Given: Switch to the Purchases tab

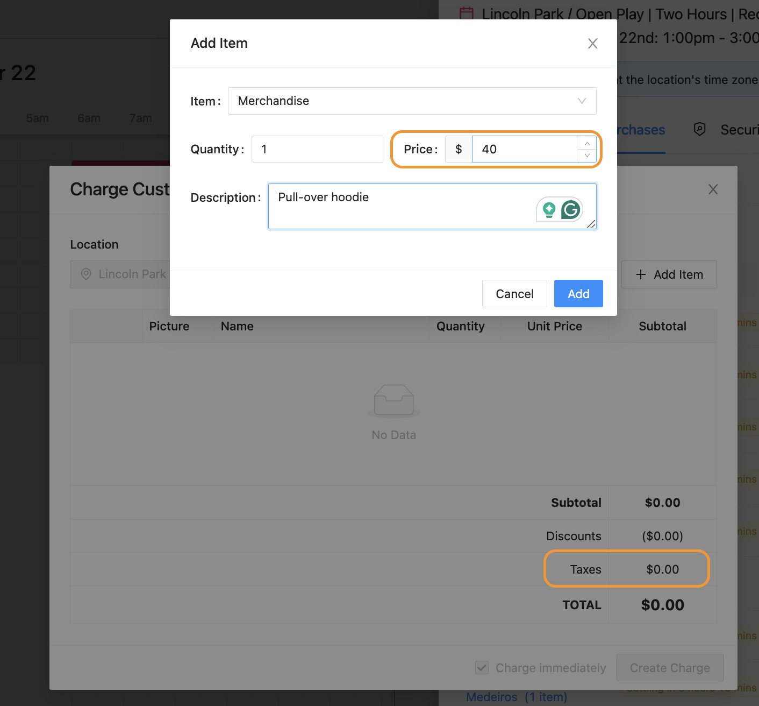Looking at the screenshot, I should (641, 130).
